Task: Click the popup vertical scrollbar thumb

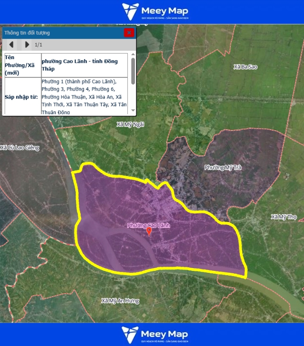Action: [133, 71]
